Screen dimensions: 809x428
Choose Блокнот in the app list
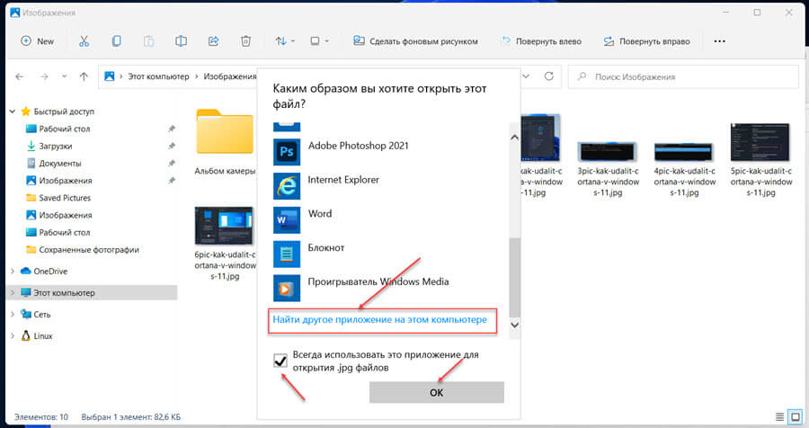[388, 254]
